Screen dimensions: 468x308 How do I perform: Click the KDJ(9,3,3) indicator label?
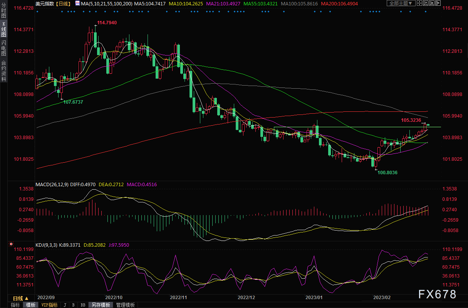(46, 245)
